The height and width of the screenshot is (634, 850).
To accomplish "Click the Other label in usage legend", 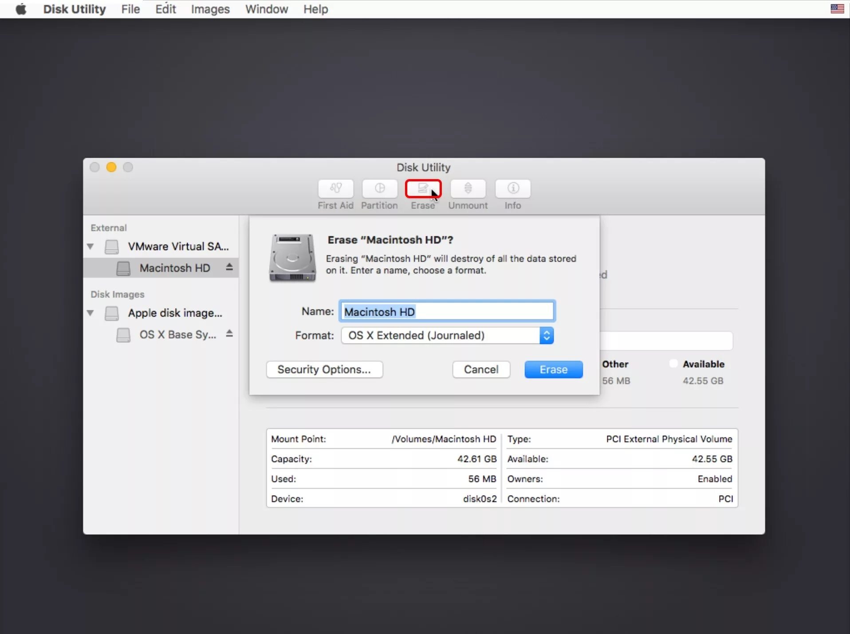I will pyautogui.click(x=615, y=364).
